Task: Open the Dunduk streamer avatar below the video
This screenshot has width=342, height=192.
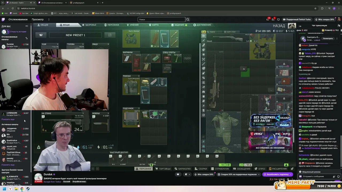Action: click(38, 177)
